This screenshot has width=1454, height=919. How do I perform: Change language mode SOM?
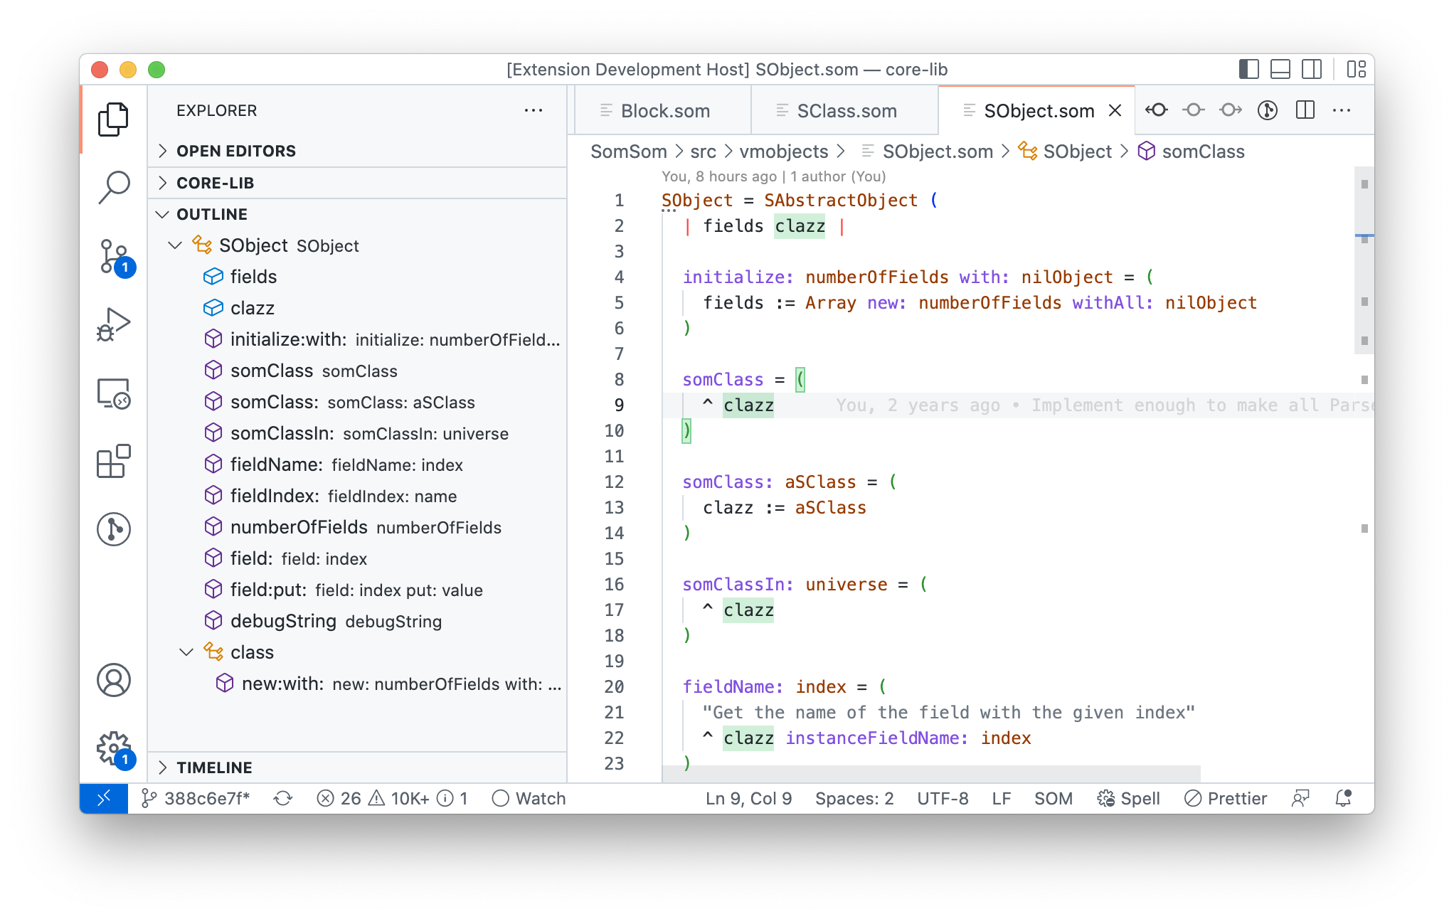coord(1054,799)
